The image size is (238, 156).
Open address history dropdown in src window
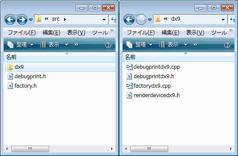104,19
